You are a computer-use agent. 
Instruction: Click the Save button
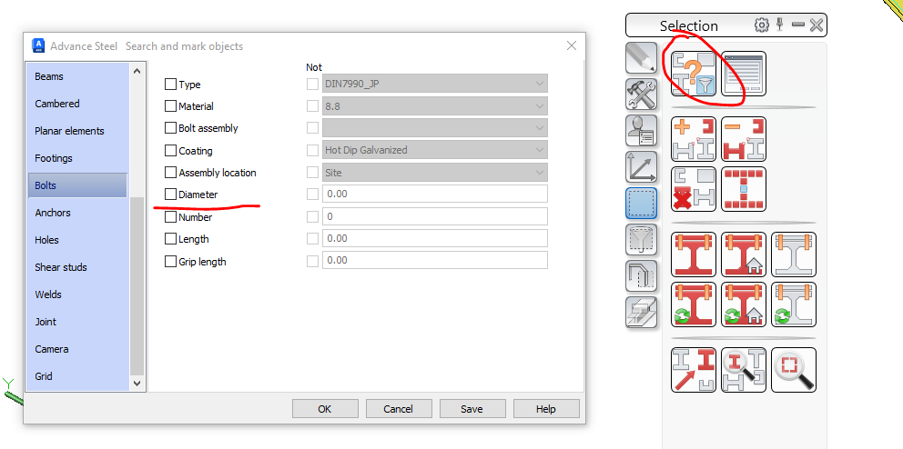pos(472,409)
